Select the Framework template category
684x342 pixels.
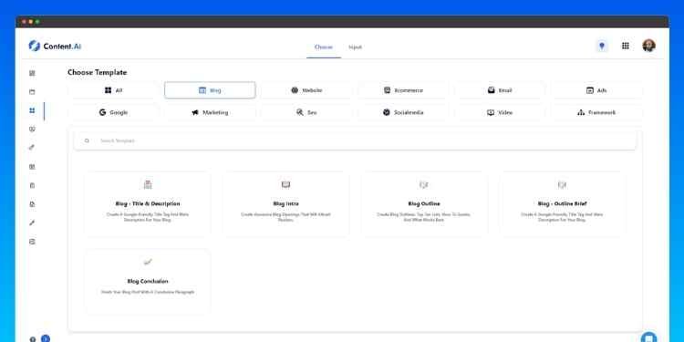596,112
